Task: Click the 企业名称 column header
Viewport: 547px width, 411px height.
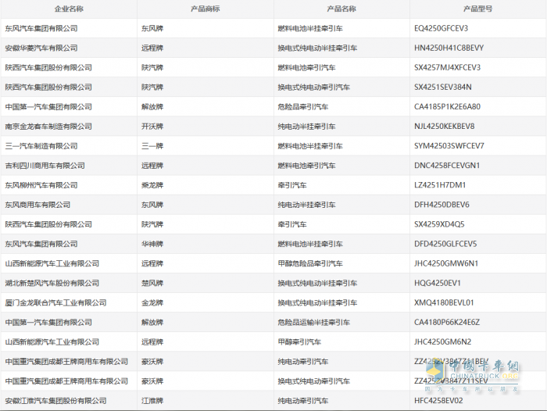Action: click(x=69, y=9)
